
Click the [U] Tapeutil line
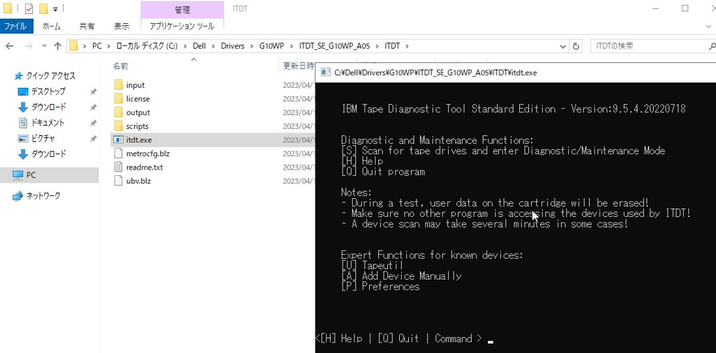click(372, 265)
